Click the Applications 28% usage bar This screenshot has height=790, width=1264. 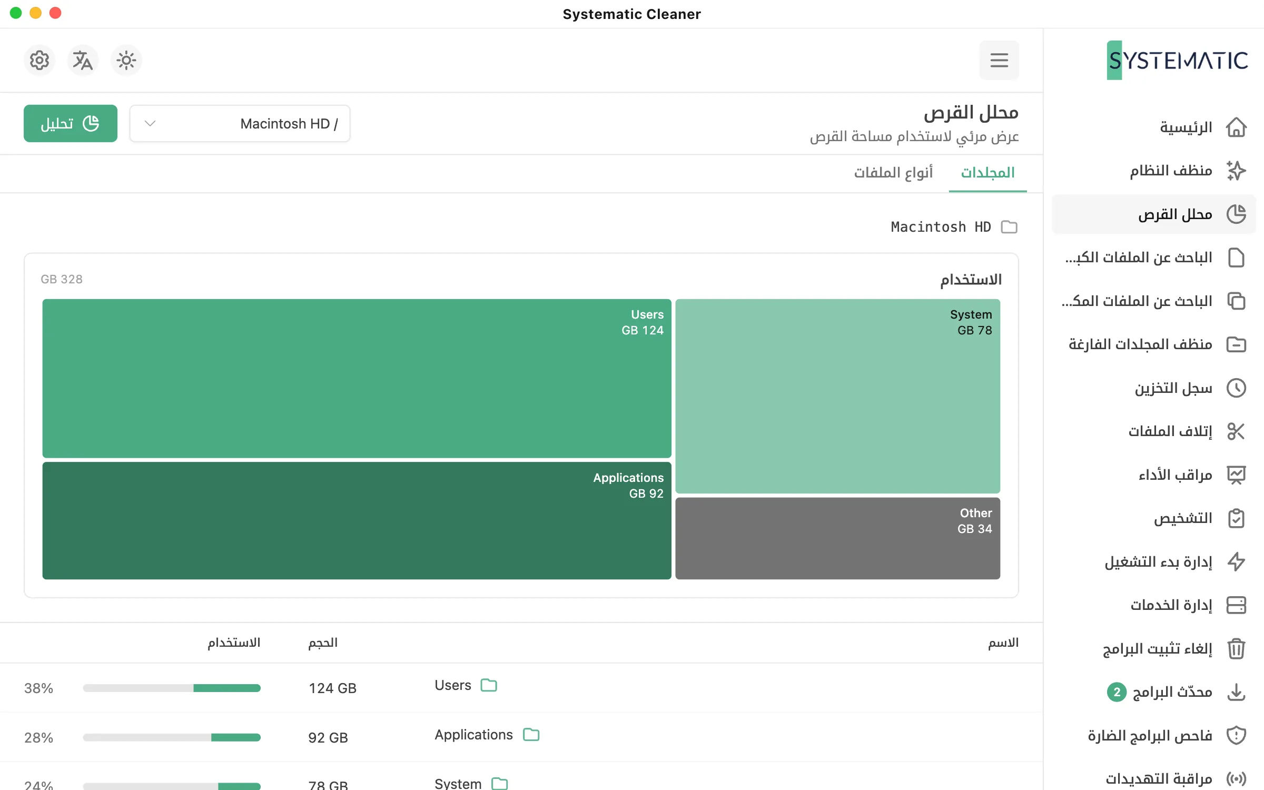172,737
